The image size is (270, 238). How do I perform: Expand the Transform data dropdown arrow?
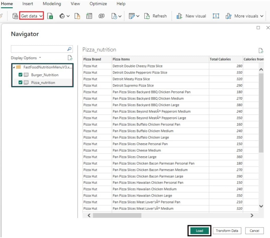pyautogui.click(x=138, y=16)
